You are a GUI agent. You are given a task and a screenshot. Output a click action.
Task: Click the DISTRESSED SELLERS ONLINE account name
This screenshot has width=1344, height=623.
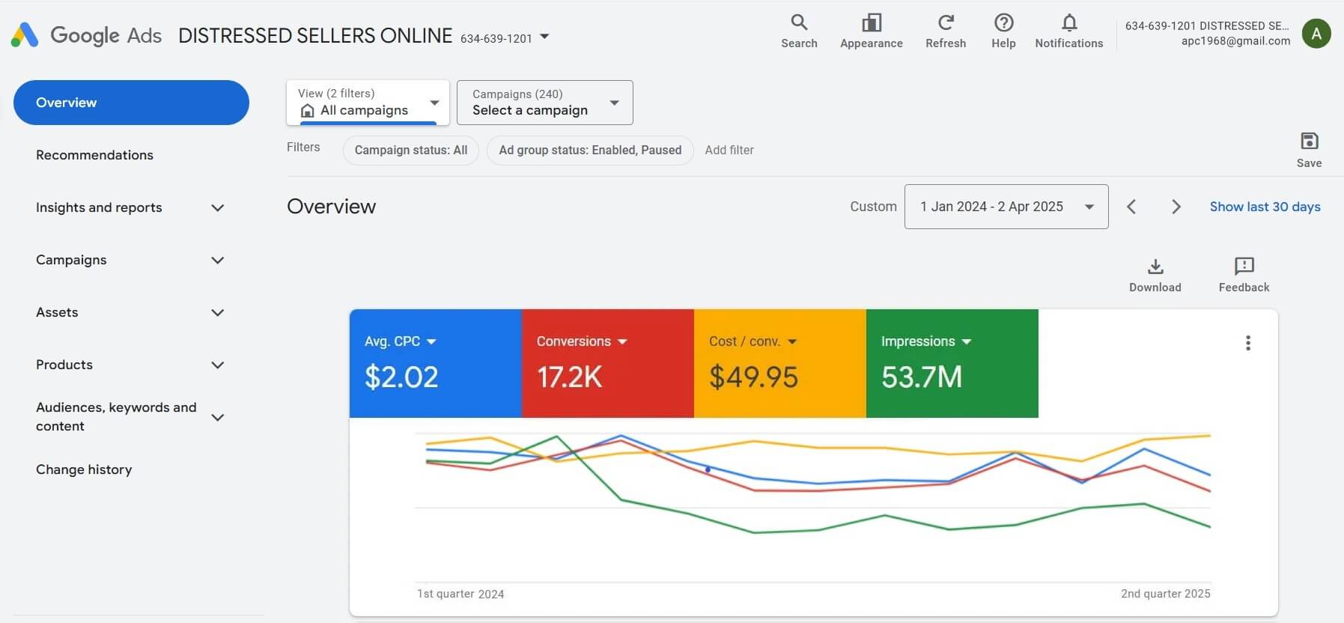[x=315, y=36]
